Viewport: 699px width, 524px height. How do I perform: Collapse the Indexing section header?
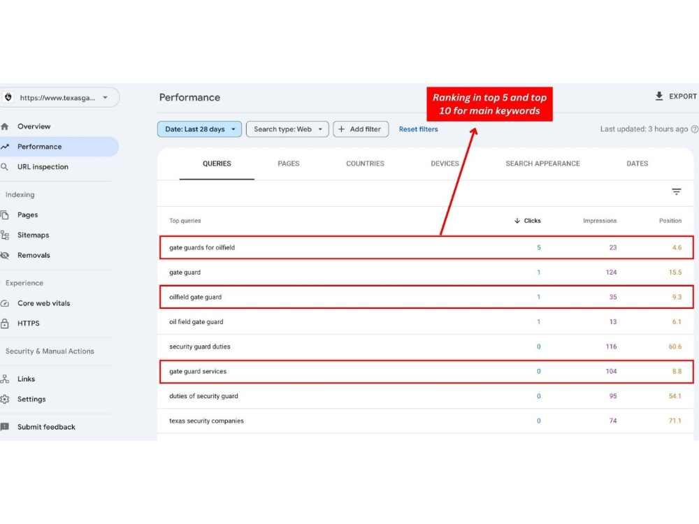click(x=20, y=195)
